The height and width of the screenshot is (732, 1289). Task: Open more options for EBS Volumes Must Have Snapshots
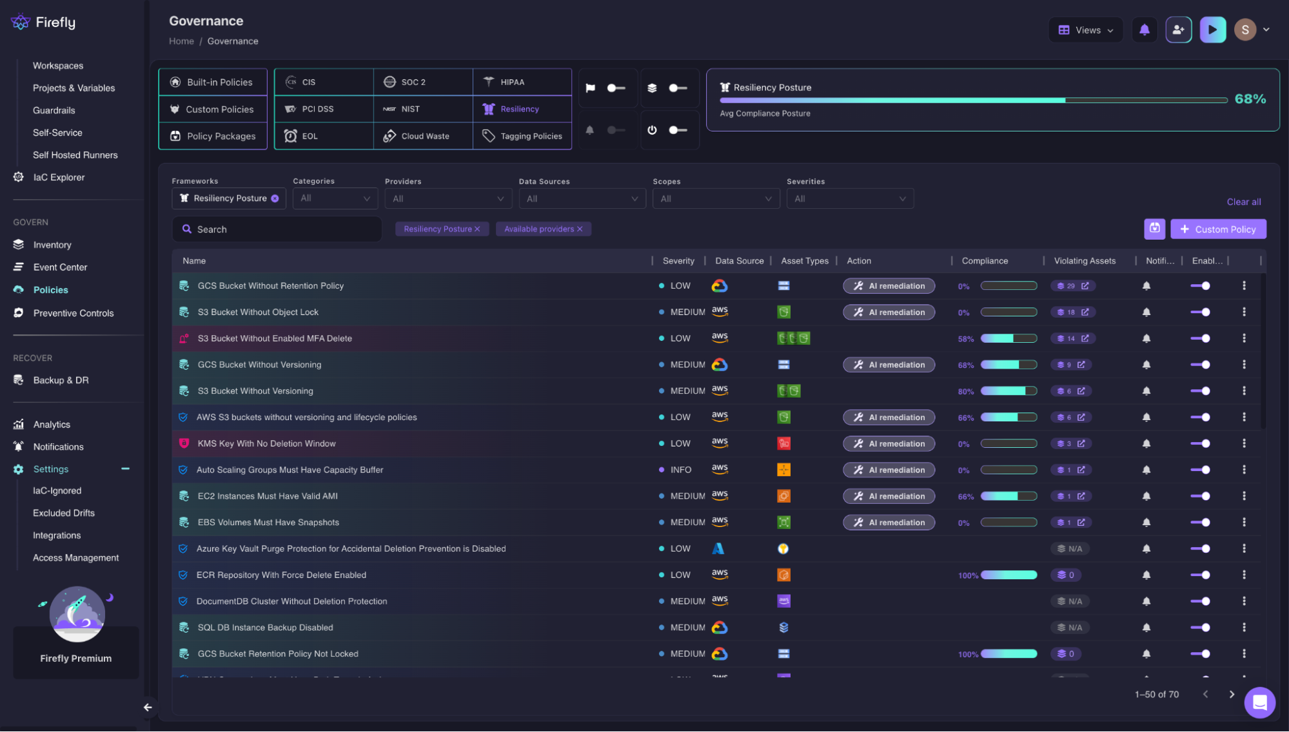(1244, 523)
